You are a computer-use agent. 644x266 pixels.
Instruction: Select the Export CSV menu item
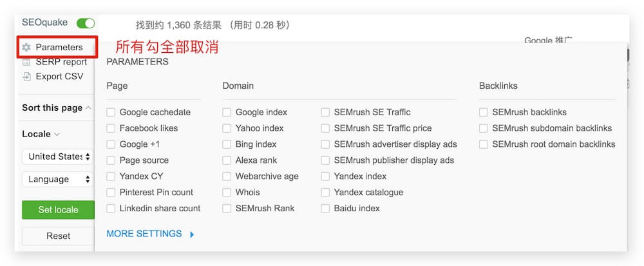click(x=59, y=77)
